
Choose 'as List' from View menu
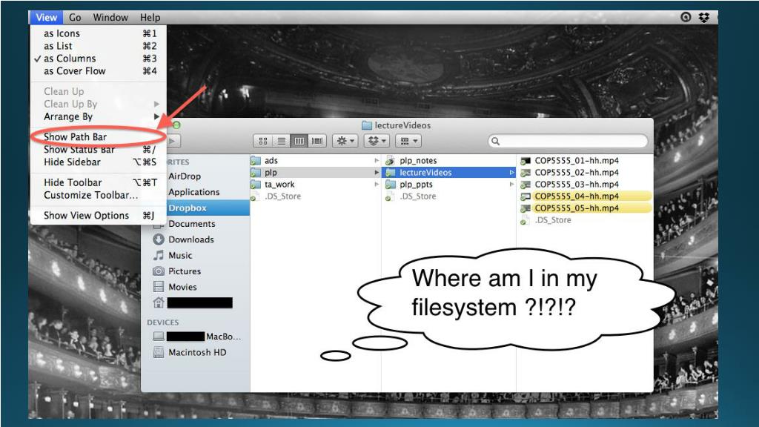(99, 46)
